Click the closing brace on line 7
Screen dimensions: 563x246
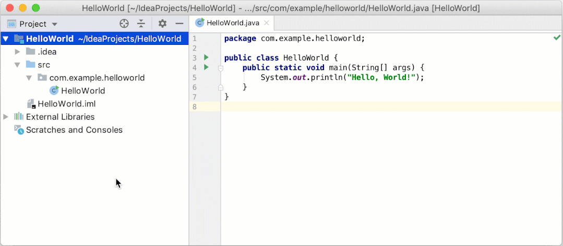tap(226, 97)
